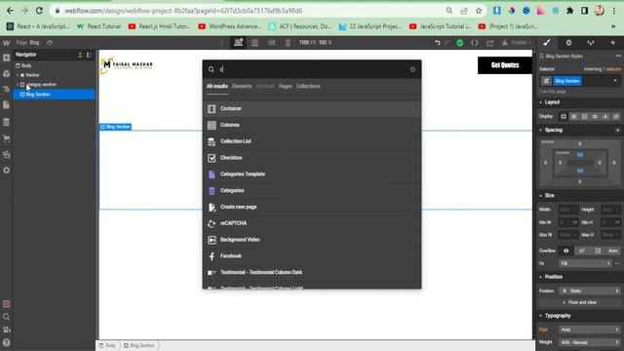Open the CMS Collections panel icon
Screen dimensions: 624x351
(x=7, y=122)
